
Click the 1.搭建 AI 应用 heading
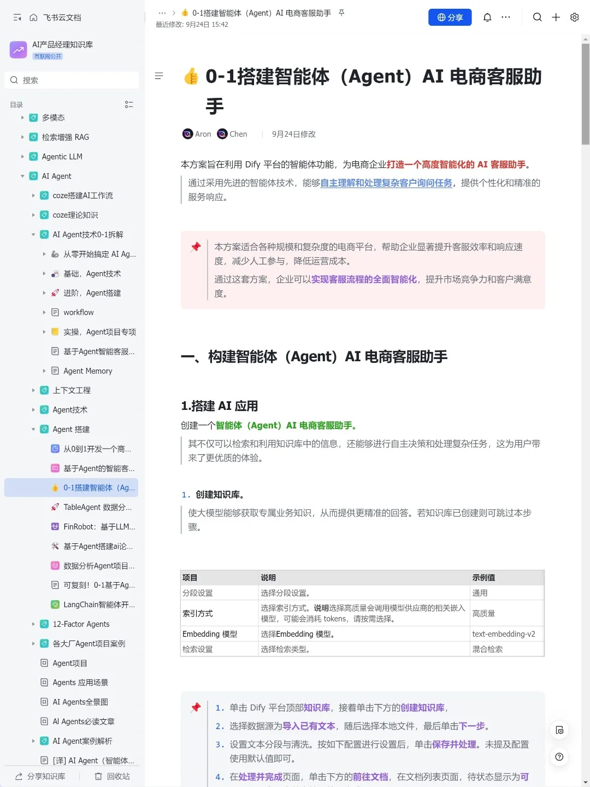(x=220, y=406)
